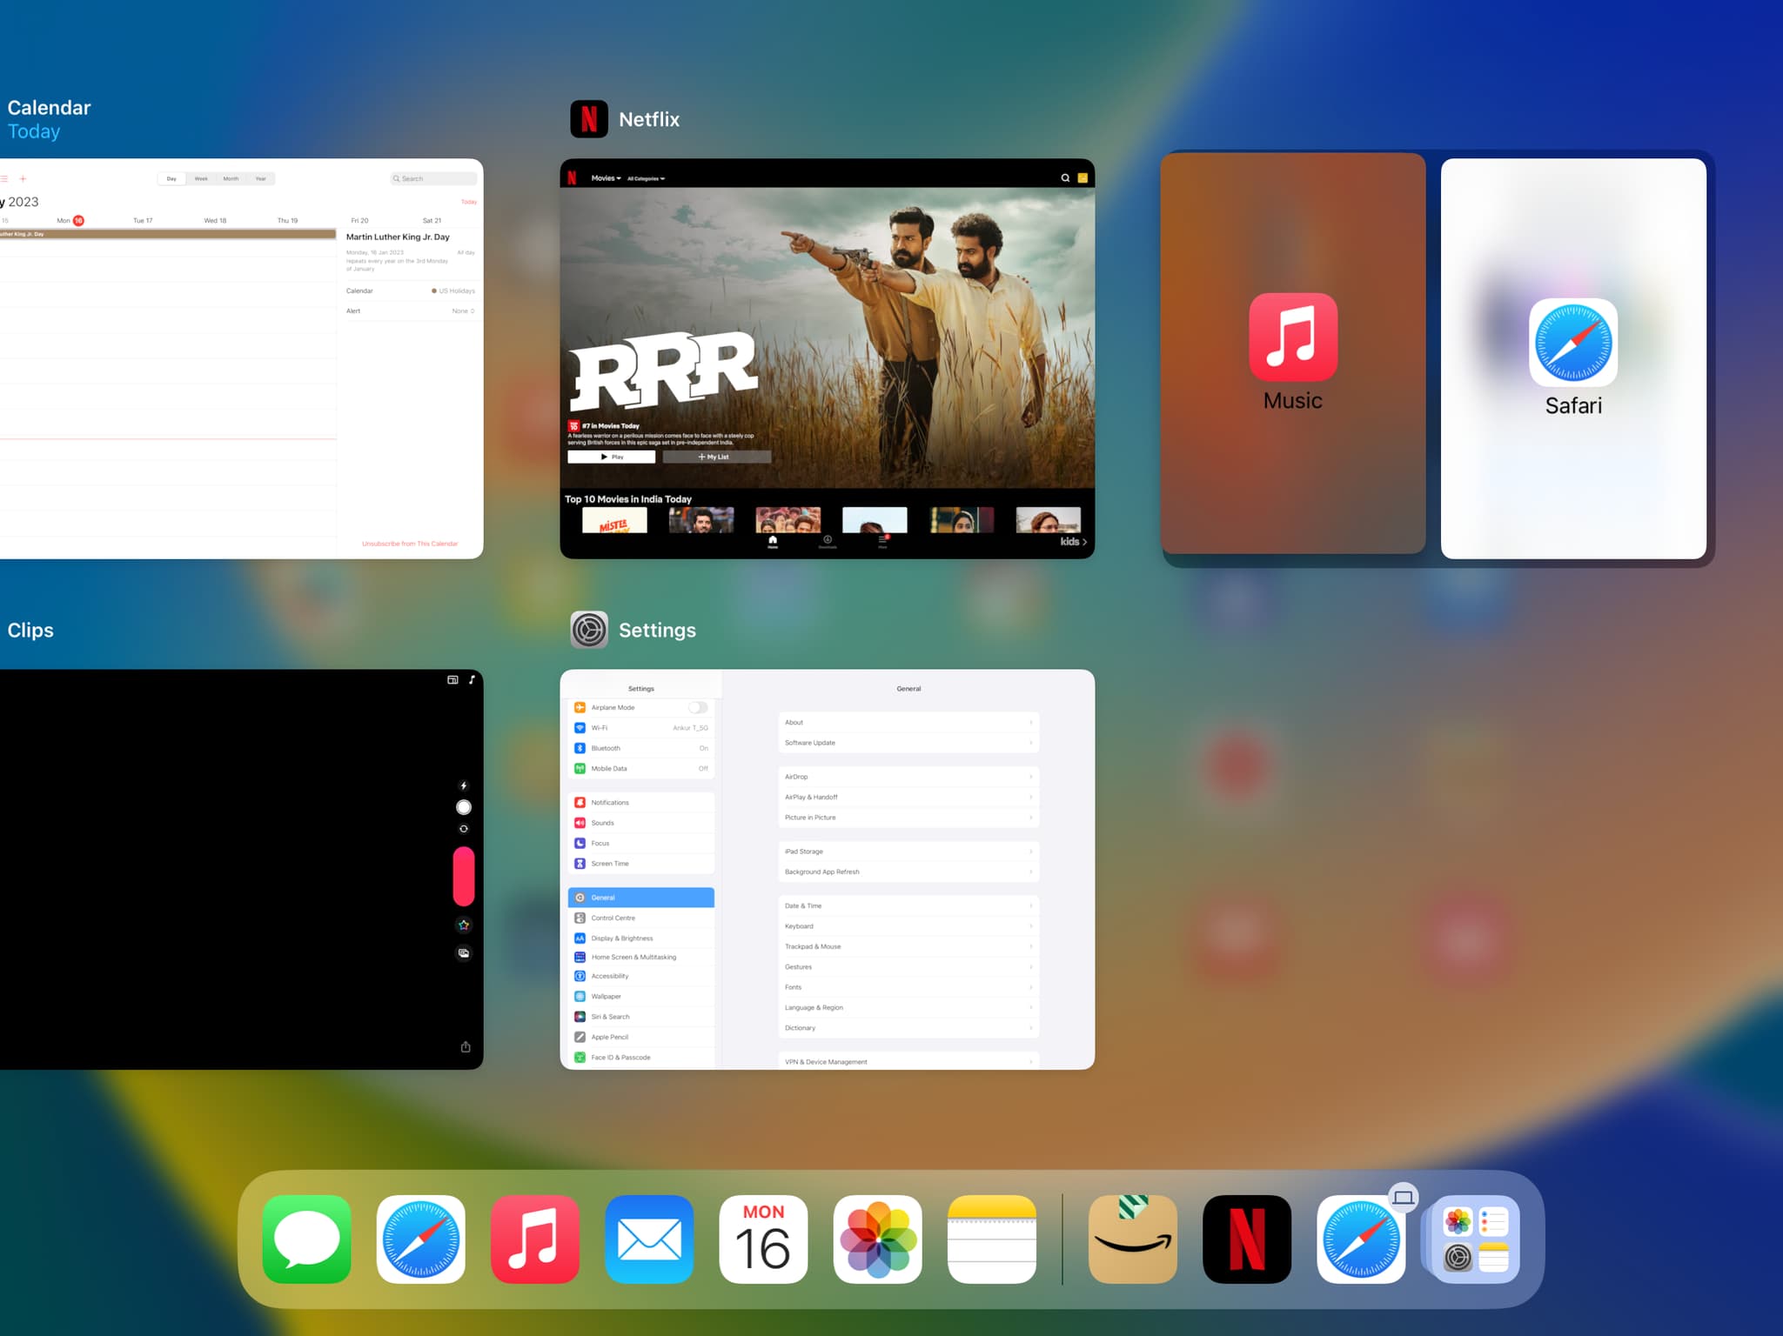Viewport: 1783px width, 1336px height.
Task: Tap Netflix Downloads tab icon
Action: [x=828, y=542]
